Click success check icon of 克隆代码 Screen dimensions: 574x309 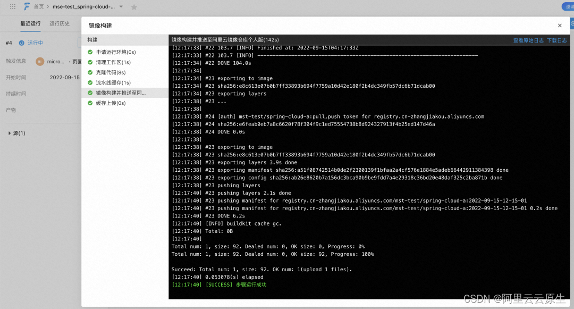coord(90,72)
